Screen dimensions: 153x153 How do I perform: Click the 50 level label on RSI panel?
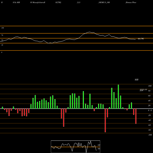pyautogui.click(x=2, y=40)
